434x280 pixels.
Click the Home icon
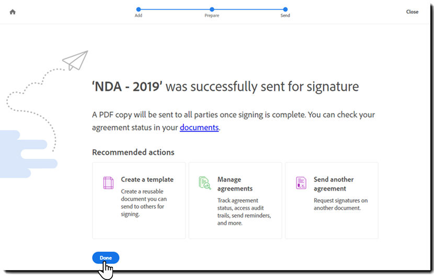pos(13,11)
